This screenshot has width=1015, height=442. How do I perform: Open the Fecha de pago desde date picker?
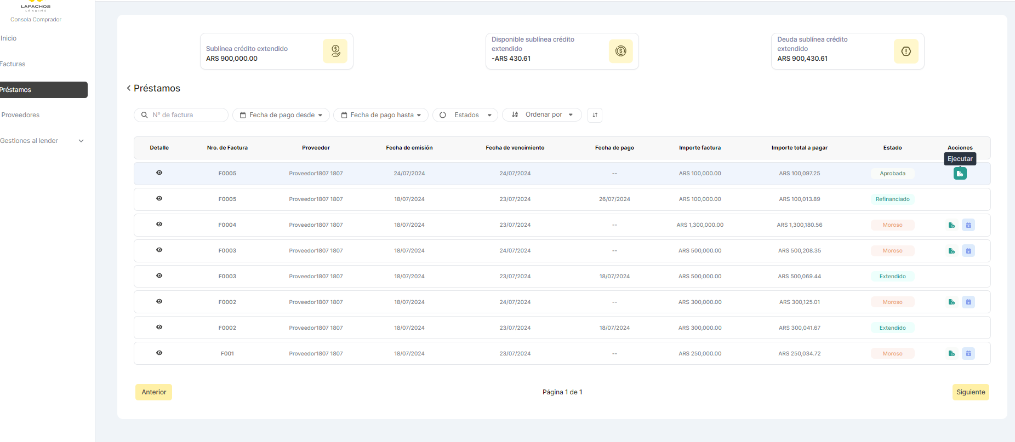click(x=281, y=115)
